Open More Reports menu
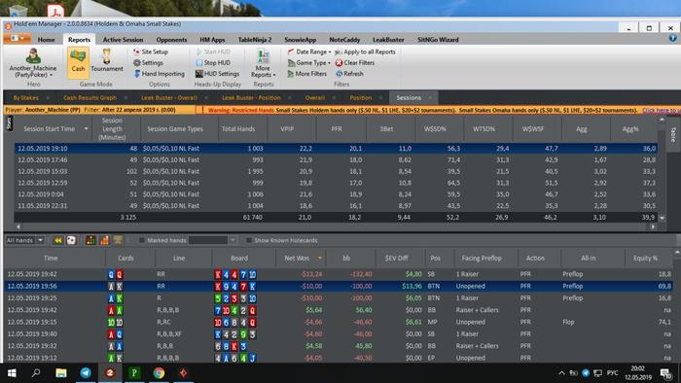 [x=263, y=63]
